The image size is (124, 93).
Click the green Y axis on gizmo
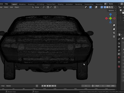(x=110, y=18)
